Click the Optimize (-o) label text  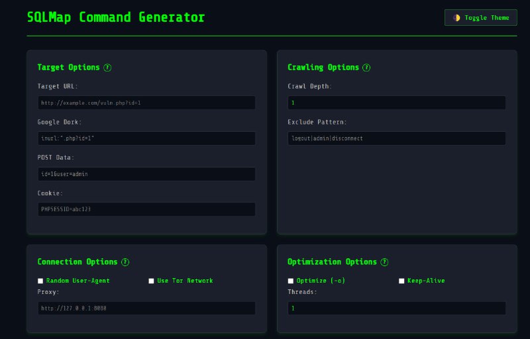click(x=321, y=281)
